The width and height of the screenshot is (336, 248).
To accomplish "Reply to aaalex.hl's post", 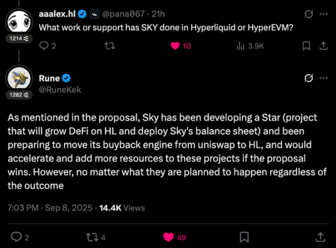I will [x=44, y=47].
